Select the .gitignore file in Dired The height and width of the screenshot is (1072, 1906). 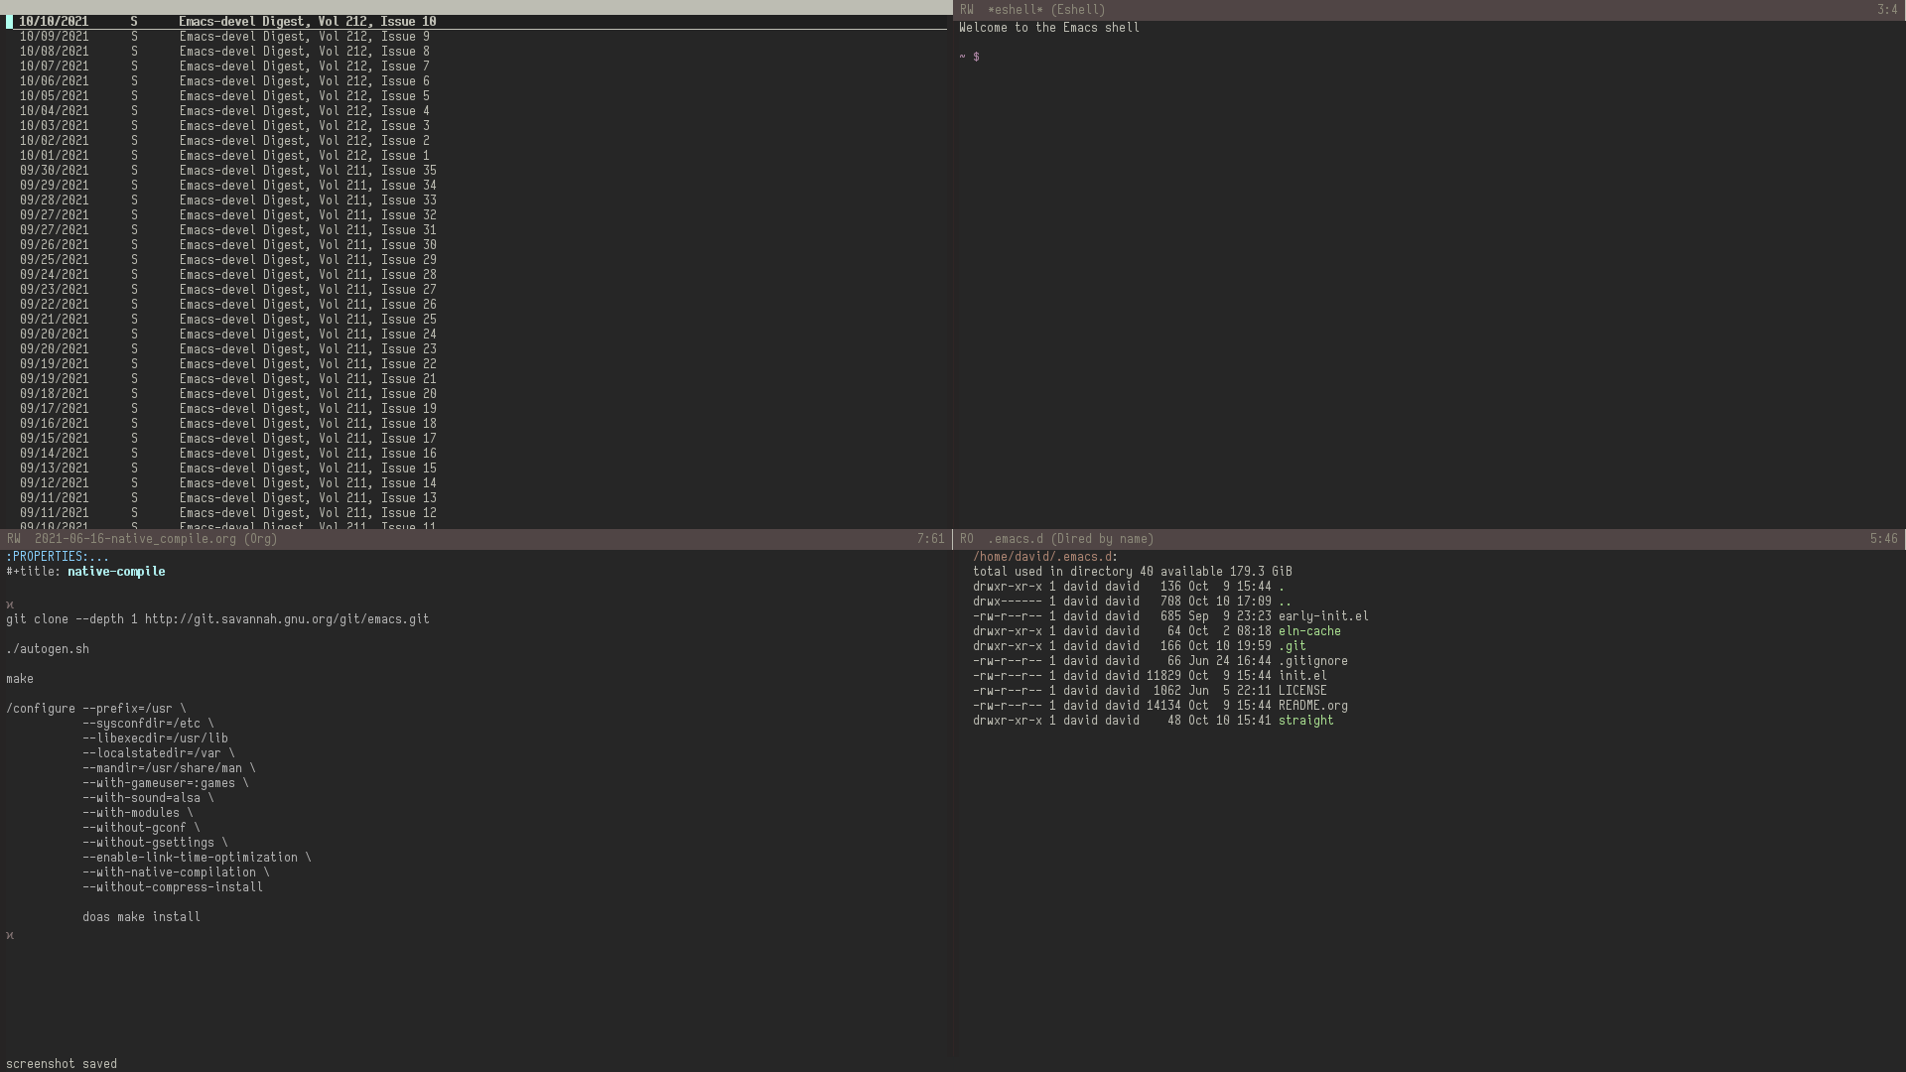tap(1313, 660)
